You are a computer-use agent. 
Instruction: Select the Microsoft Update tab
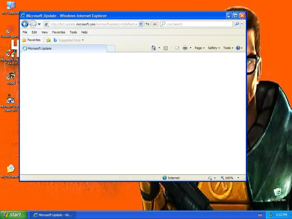(x=64, y=48)
